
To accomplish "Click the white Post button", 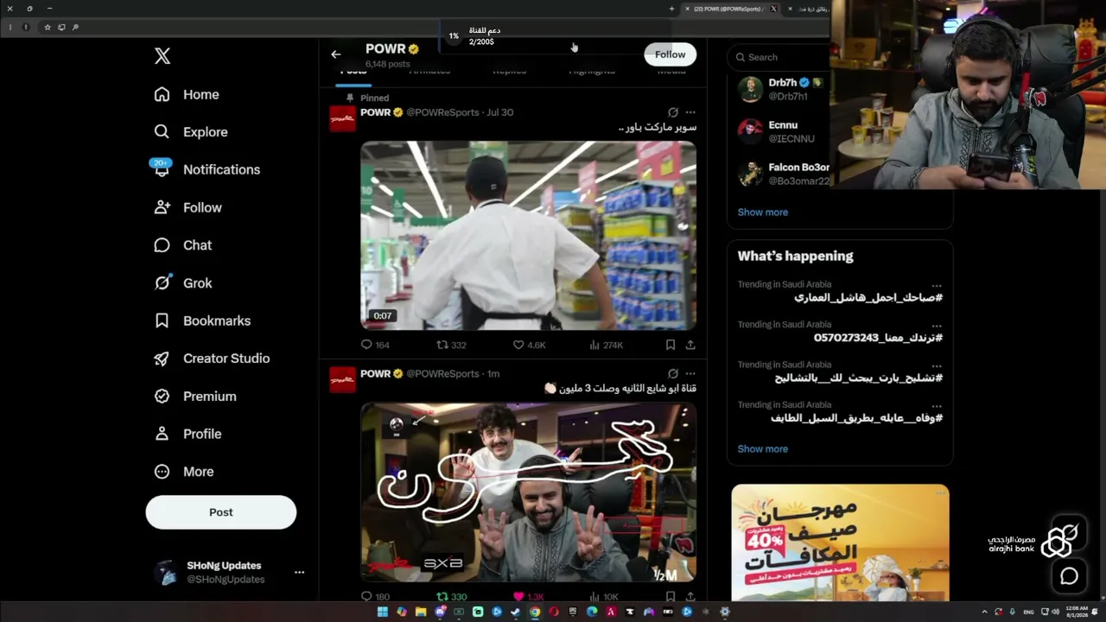I will [221, 512].
